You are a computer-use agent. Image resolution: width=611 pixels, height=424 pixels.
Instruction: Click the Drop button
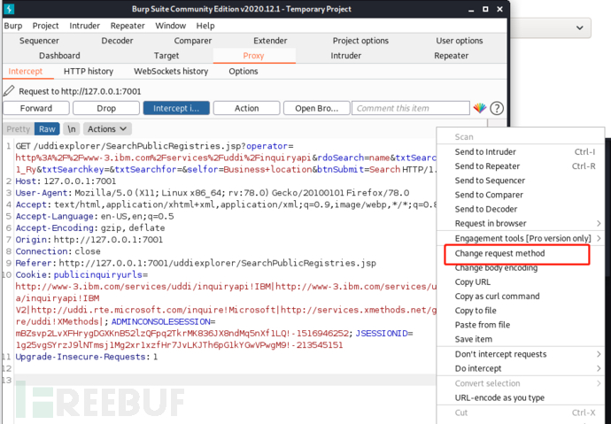click(x=106, y=108)
